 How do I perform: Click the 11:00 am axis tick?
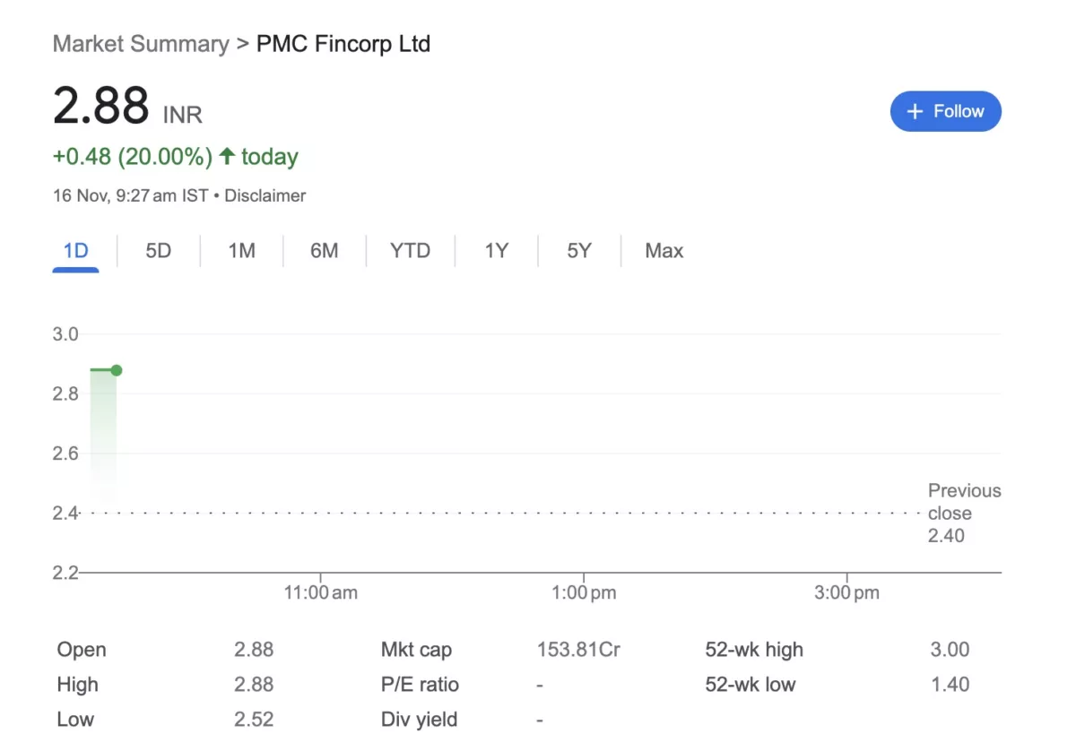click(x=320, y=592)
